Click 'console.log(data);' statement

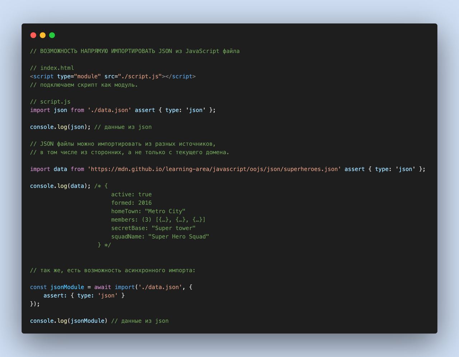tap(60, 186)
